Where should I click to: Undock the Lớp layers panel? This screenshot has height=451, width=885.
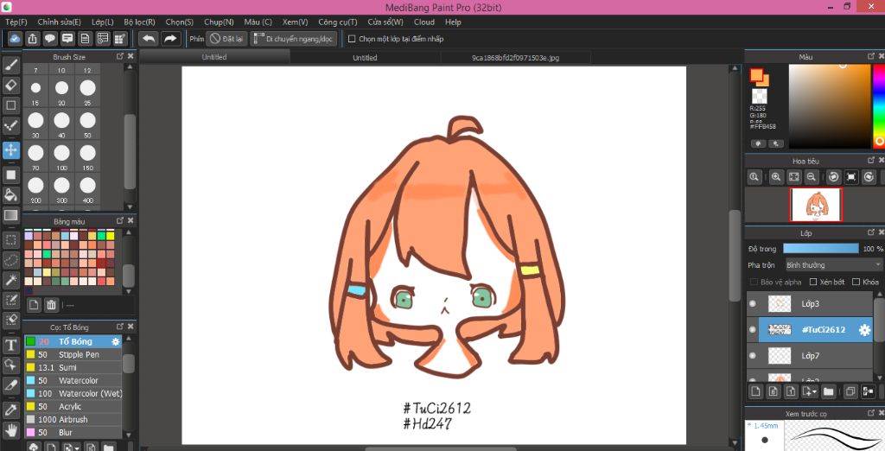(870, 232)
